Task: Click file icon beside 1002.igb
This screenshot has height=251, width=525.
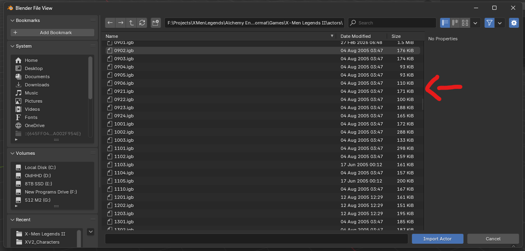Action: tap(109, 132)
